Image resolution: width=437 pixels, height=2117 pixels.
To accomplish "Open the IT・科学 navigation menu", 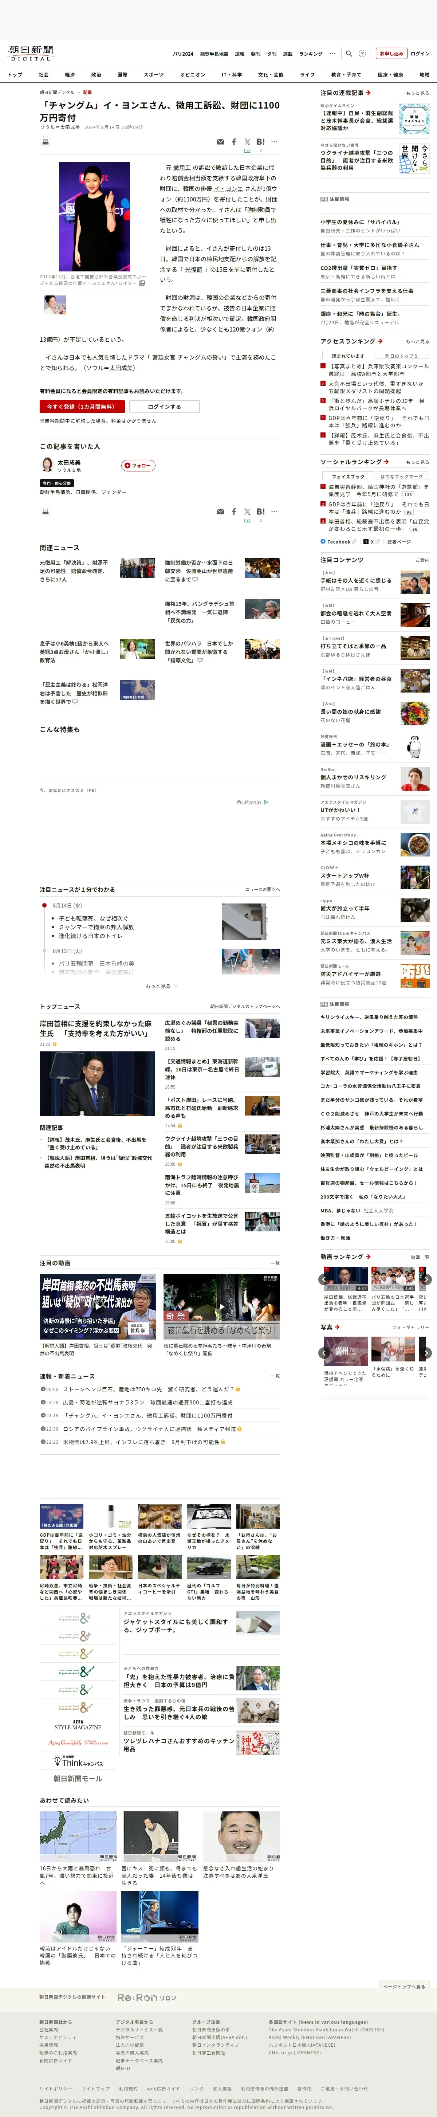I will (232, 75).
